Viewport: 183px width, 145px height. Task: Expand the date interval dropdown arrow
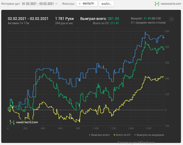coord(56,4)
